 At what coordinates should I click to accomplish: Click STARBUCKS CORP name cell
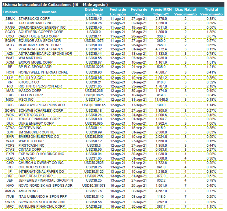click(x=34, y=19)
